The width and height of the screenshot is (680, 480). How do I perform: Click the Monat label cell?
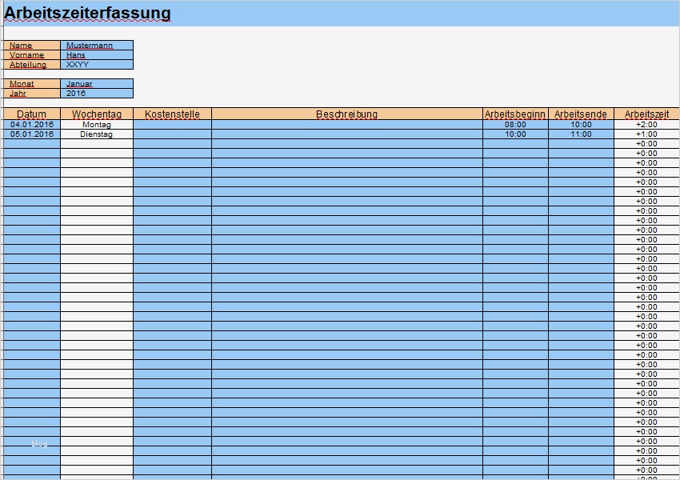point(32,84)
